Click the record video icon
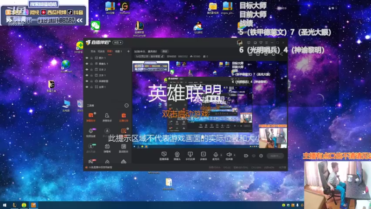 (246, 156)
